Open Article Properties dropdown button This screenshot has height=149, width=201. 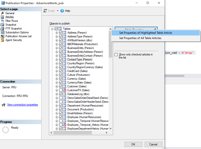[x=136, y=28]
